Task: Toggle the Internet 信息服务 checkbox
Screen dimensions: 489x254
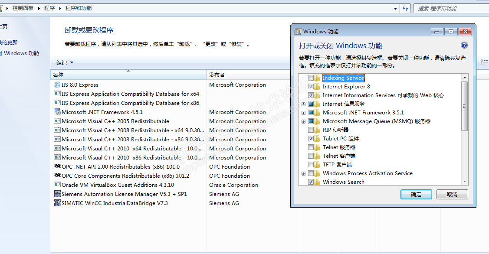Action: click(311, 104)
